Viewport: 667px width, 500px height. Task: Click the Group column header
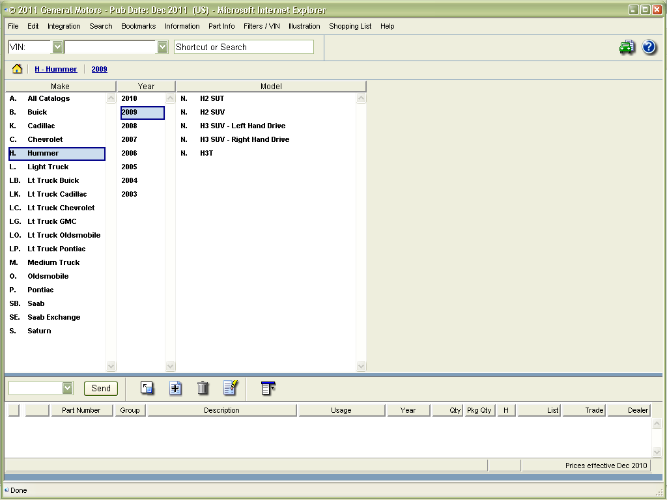click(x=130, y=410)
